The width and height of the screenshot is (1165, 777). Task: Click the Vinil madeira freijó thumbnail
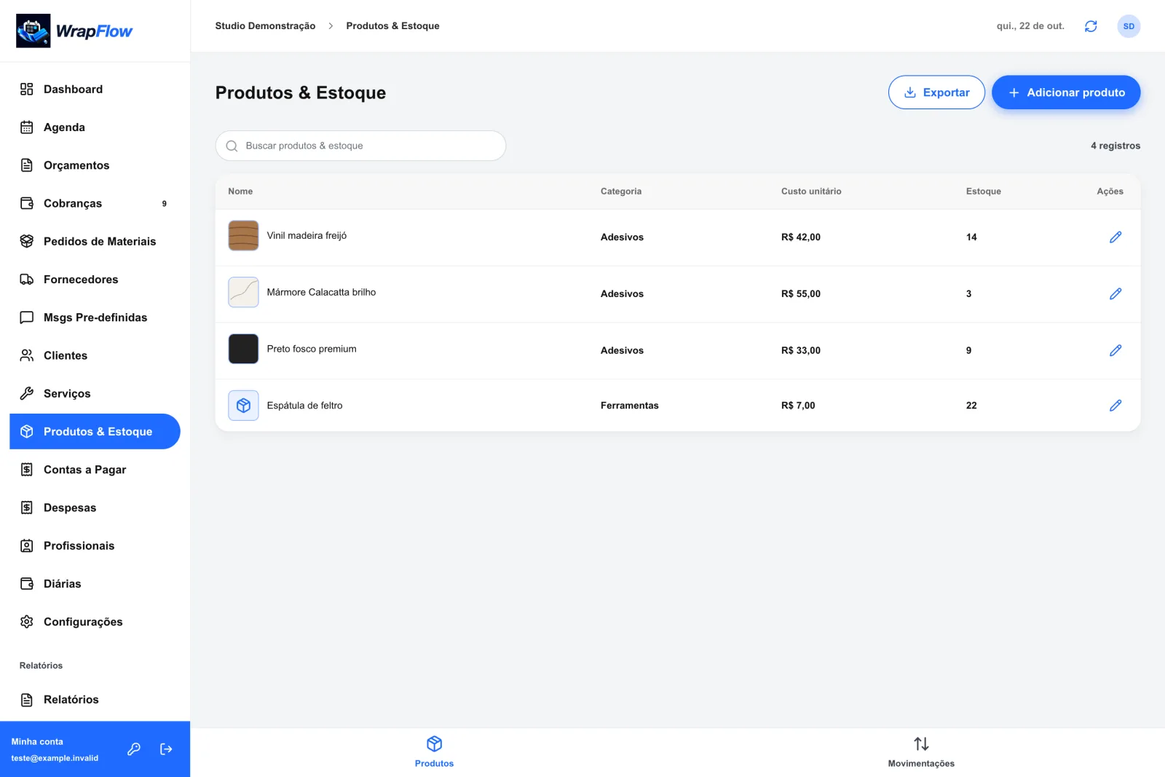click(243, 236)
